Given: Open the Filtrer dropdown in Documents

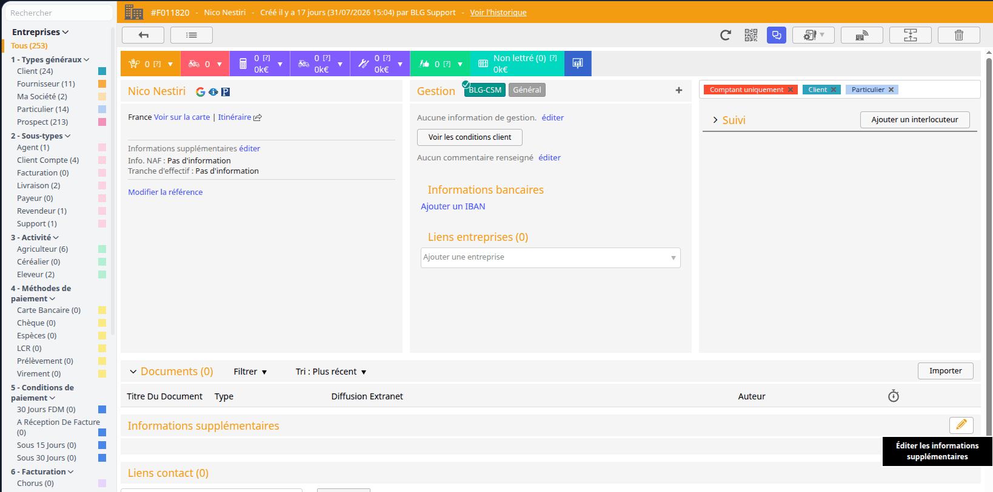Looking at the screenshot, I should coord(250,372).
